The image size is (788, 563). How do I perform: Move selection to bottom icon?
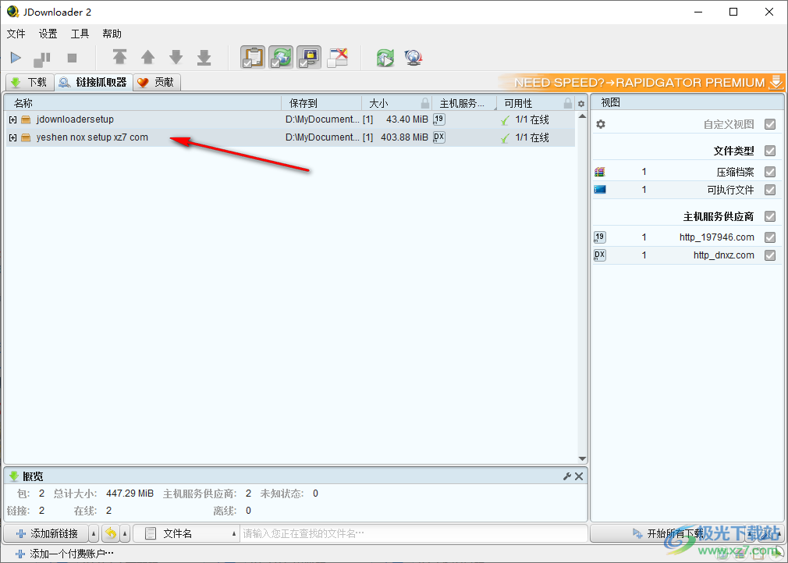point(204,57)
